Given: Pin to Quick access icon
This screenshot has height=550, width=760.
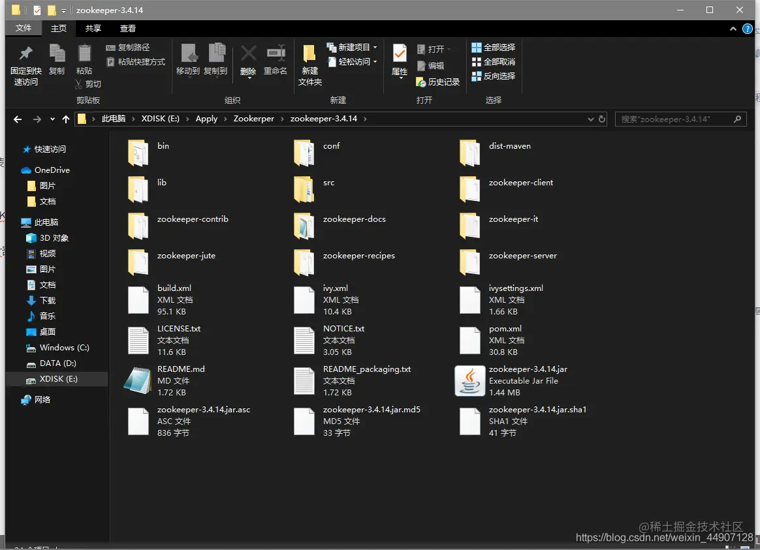Looking at the screenshot, I should coord(25,53).
